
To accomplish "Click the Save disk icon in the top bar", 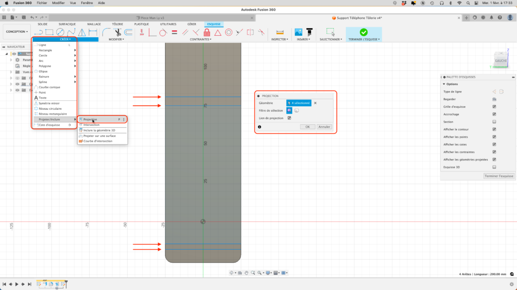I will coord(24,18).
